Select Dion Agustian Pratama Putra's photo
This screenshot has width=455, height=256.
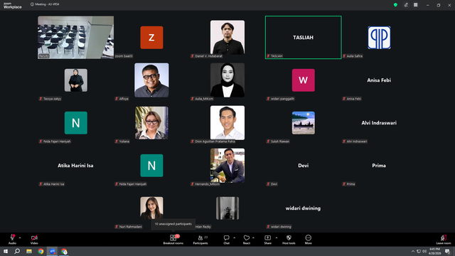[x=227, y=123]
